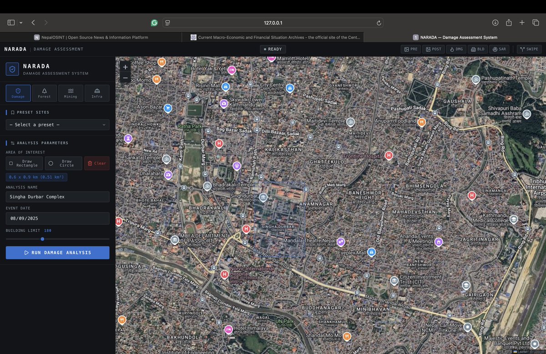This screenshot has width=546, height=354.
Task: Open the NepalOSINT browser tab
Action: [91, 37]
